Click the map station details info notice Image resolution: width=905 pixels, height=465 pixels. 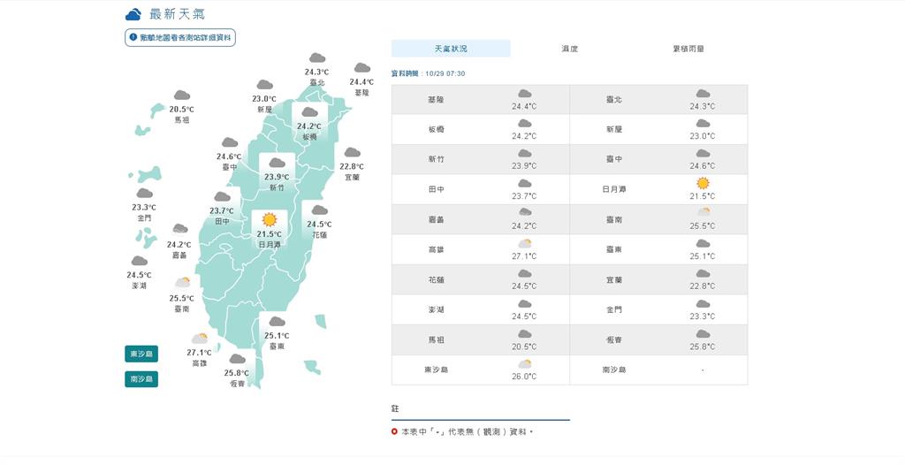tap(180, 37)
